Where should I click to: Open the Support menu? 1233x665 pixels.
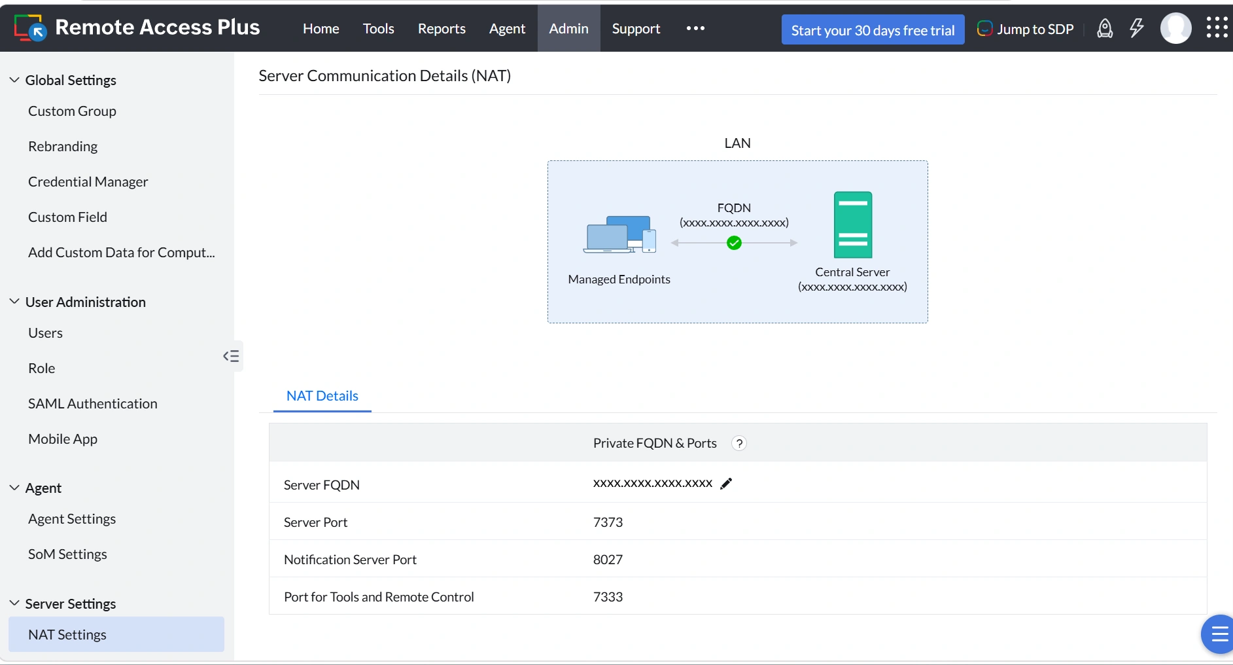click(x=636, y=29)
